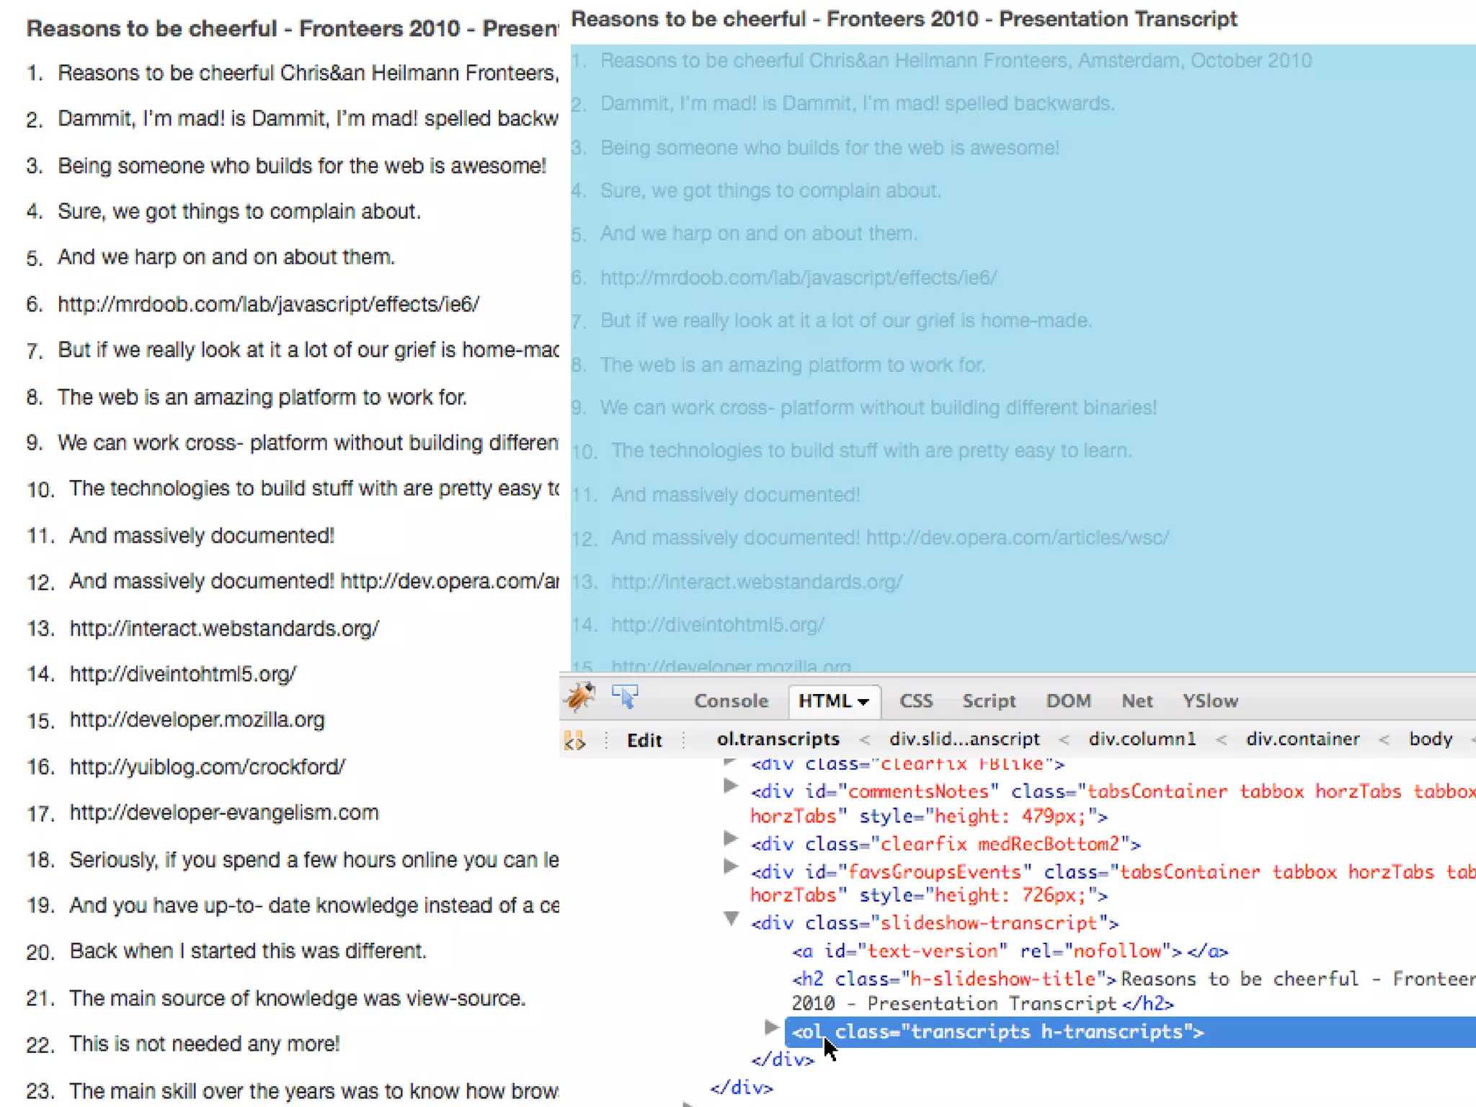The width and height of the screenshot is (1476, 1107).
Task: Select div.column1 breadcrumb element
Action: (x=1142, y=739)
